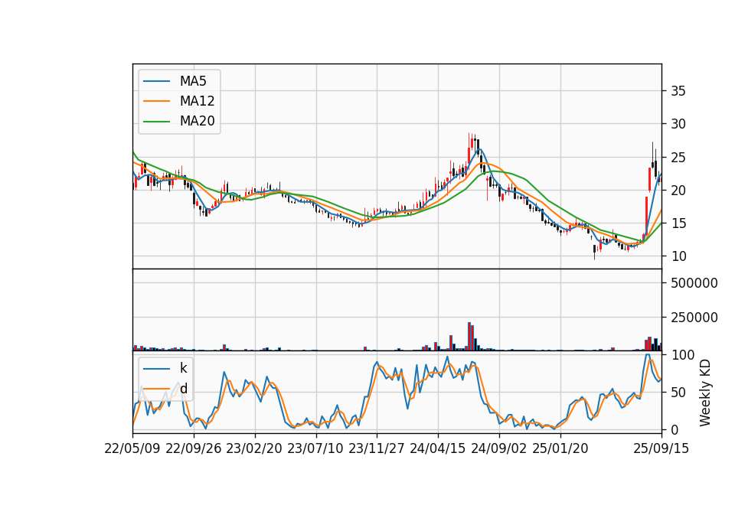The height and width of the screenshot is (528, 735).
Task: Click the price axis value 25
Action: (x=678, y=158)
